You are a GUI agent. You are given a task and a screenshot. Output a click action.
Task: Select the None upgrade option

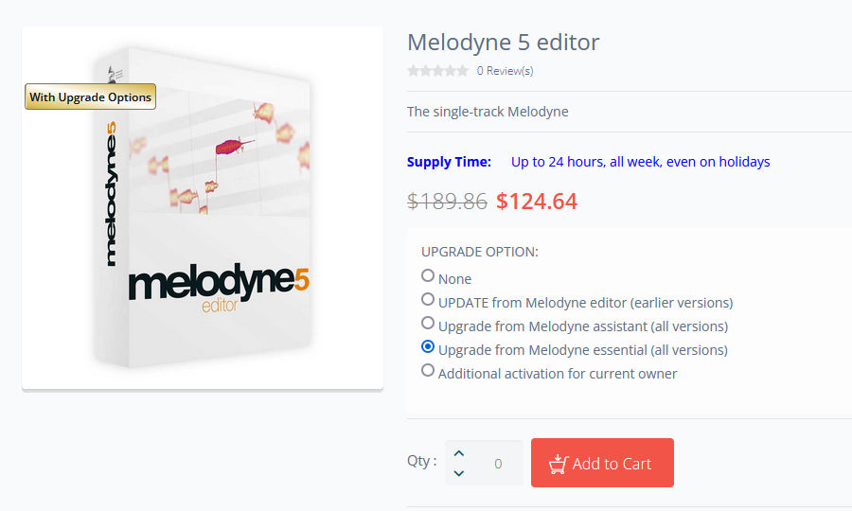428,276
